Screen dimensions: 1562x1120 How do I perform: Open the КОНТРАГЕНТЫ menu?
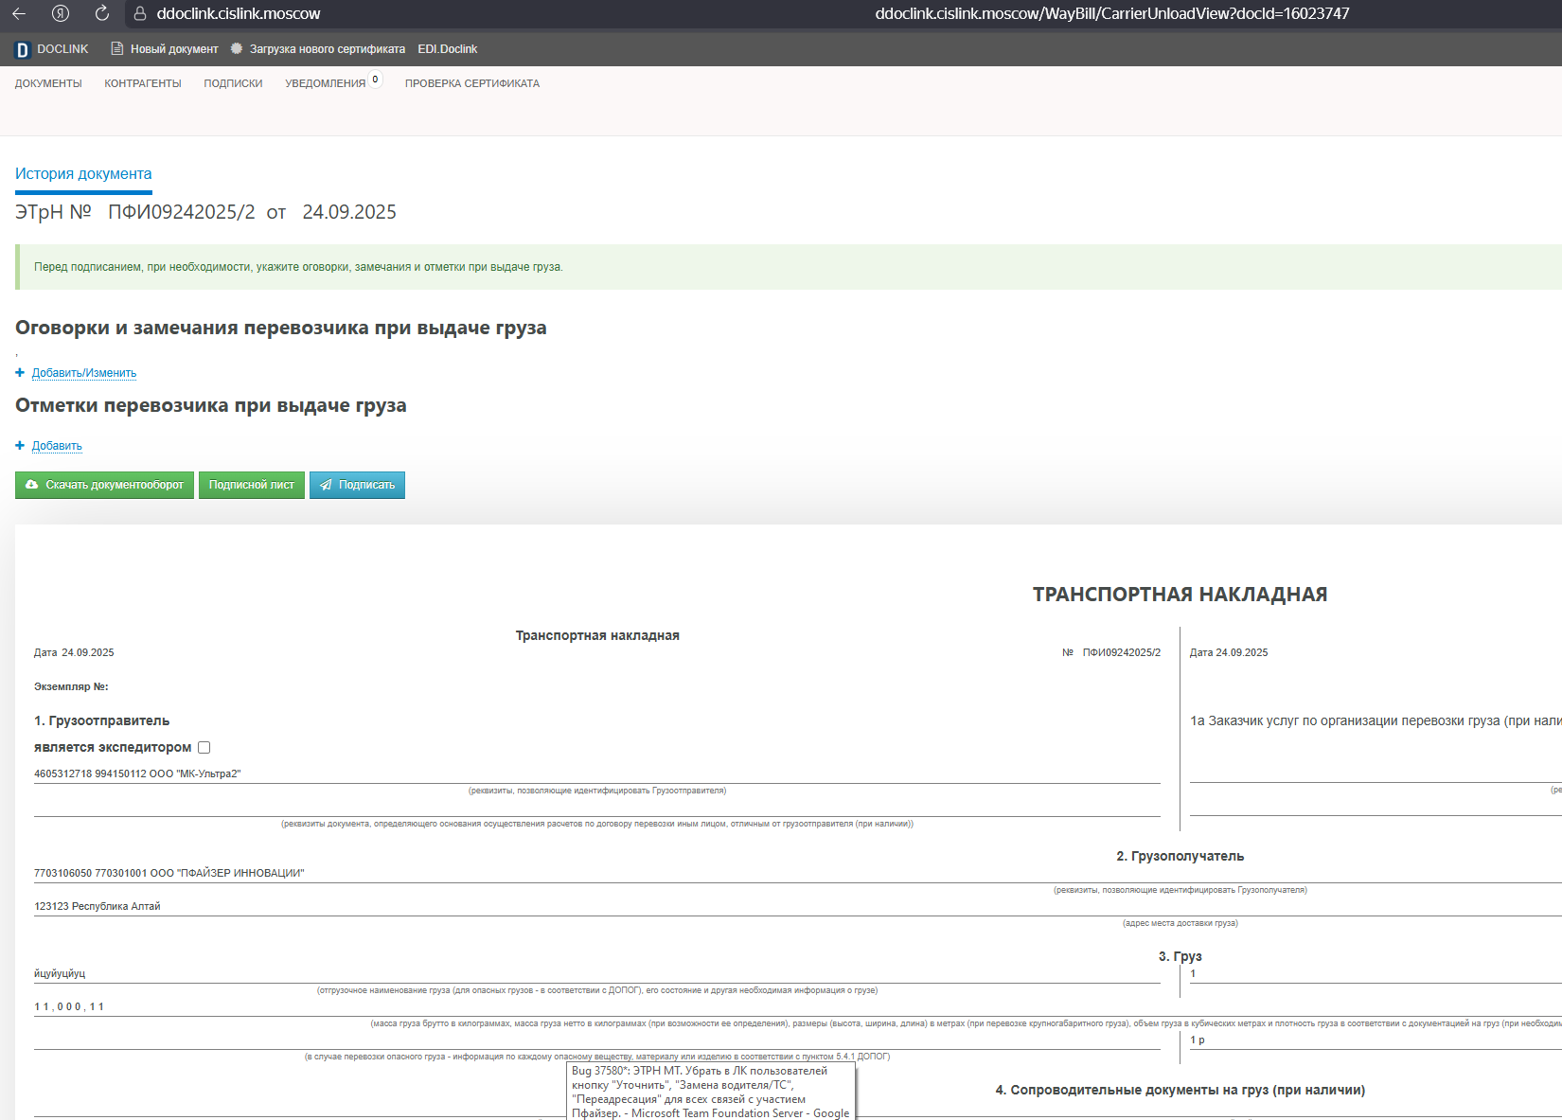(x=143, y=83)
